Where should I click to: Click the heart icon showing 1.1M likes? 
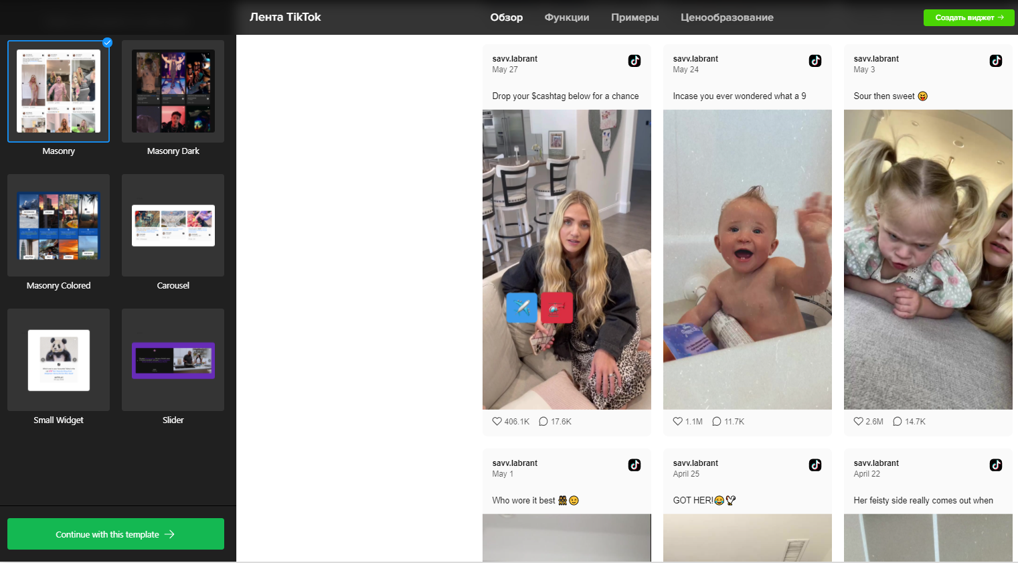click(x=677, y=421)
